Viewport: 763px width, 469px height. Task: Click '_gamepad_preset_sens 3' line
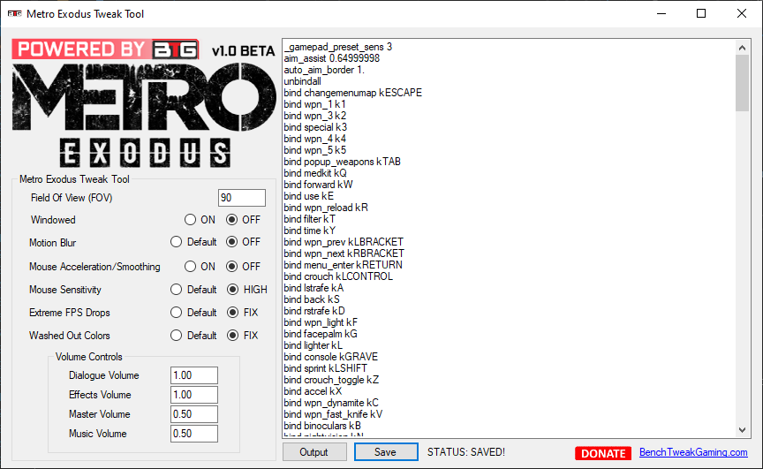coord(338,47)
